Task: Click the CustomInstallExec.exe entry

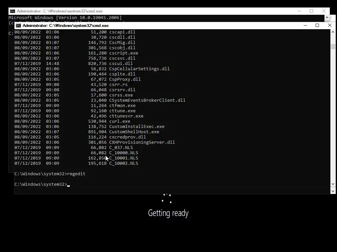Action: click(90, 126)
